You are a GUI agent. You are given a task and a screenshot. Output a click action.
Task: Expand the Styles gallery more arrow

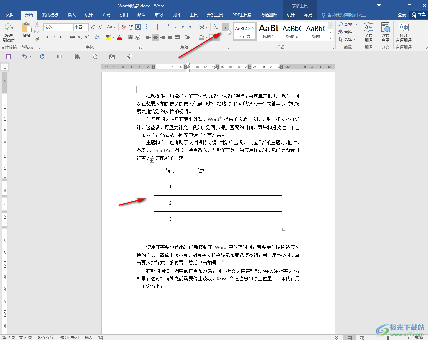331,38
